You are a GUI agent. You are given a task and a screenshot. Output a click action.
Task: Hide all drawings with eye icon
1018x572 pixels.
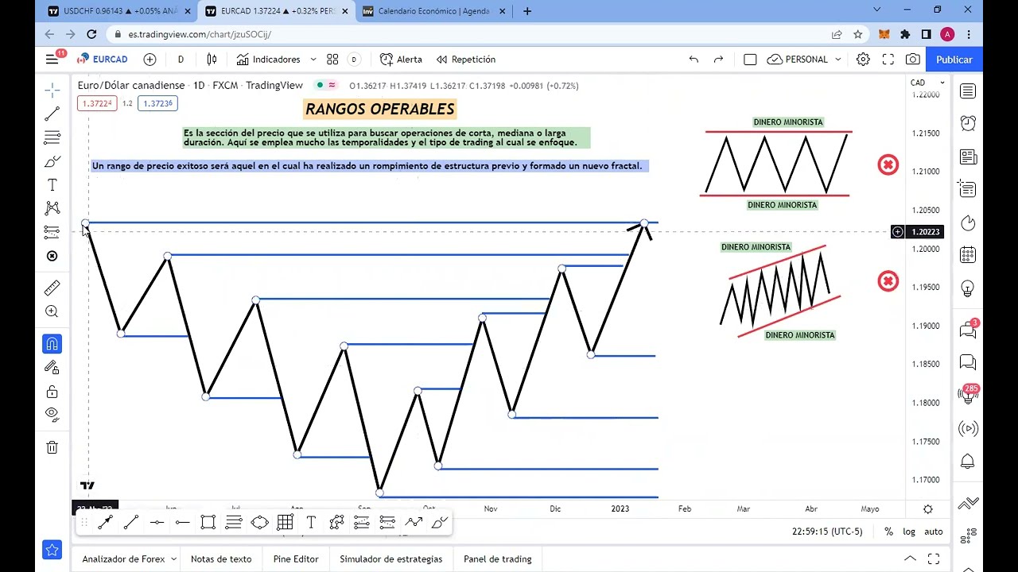(52, 413)
